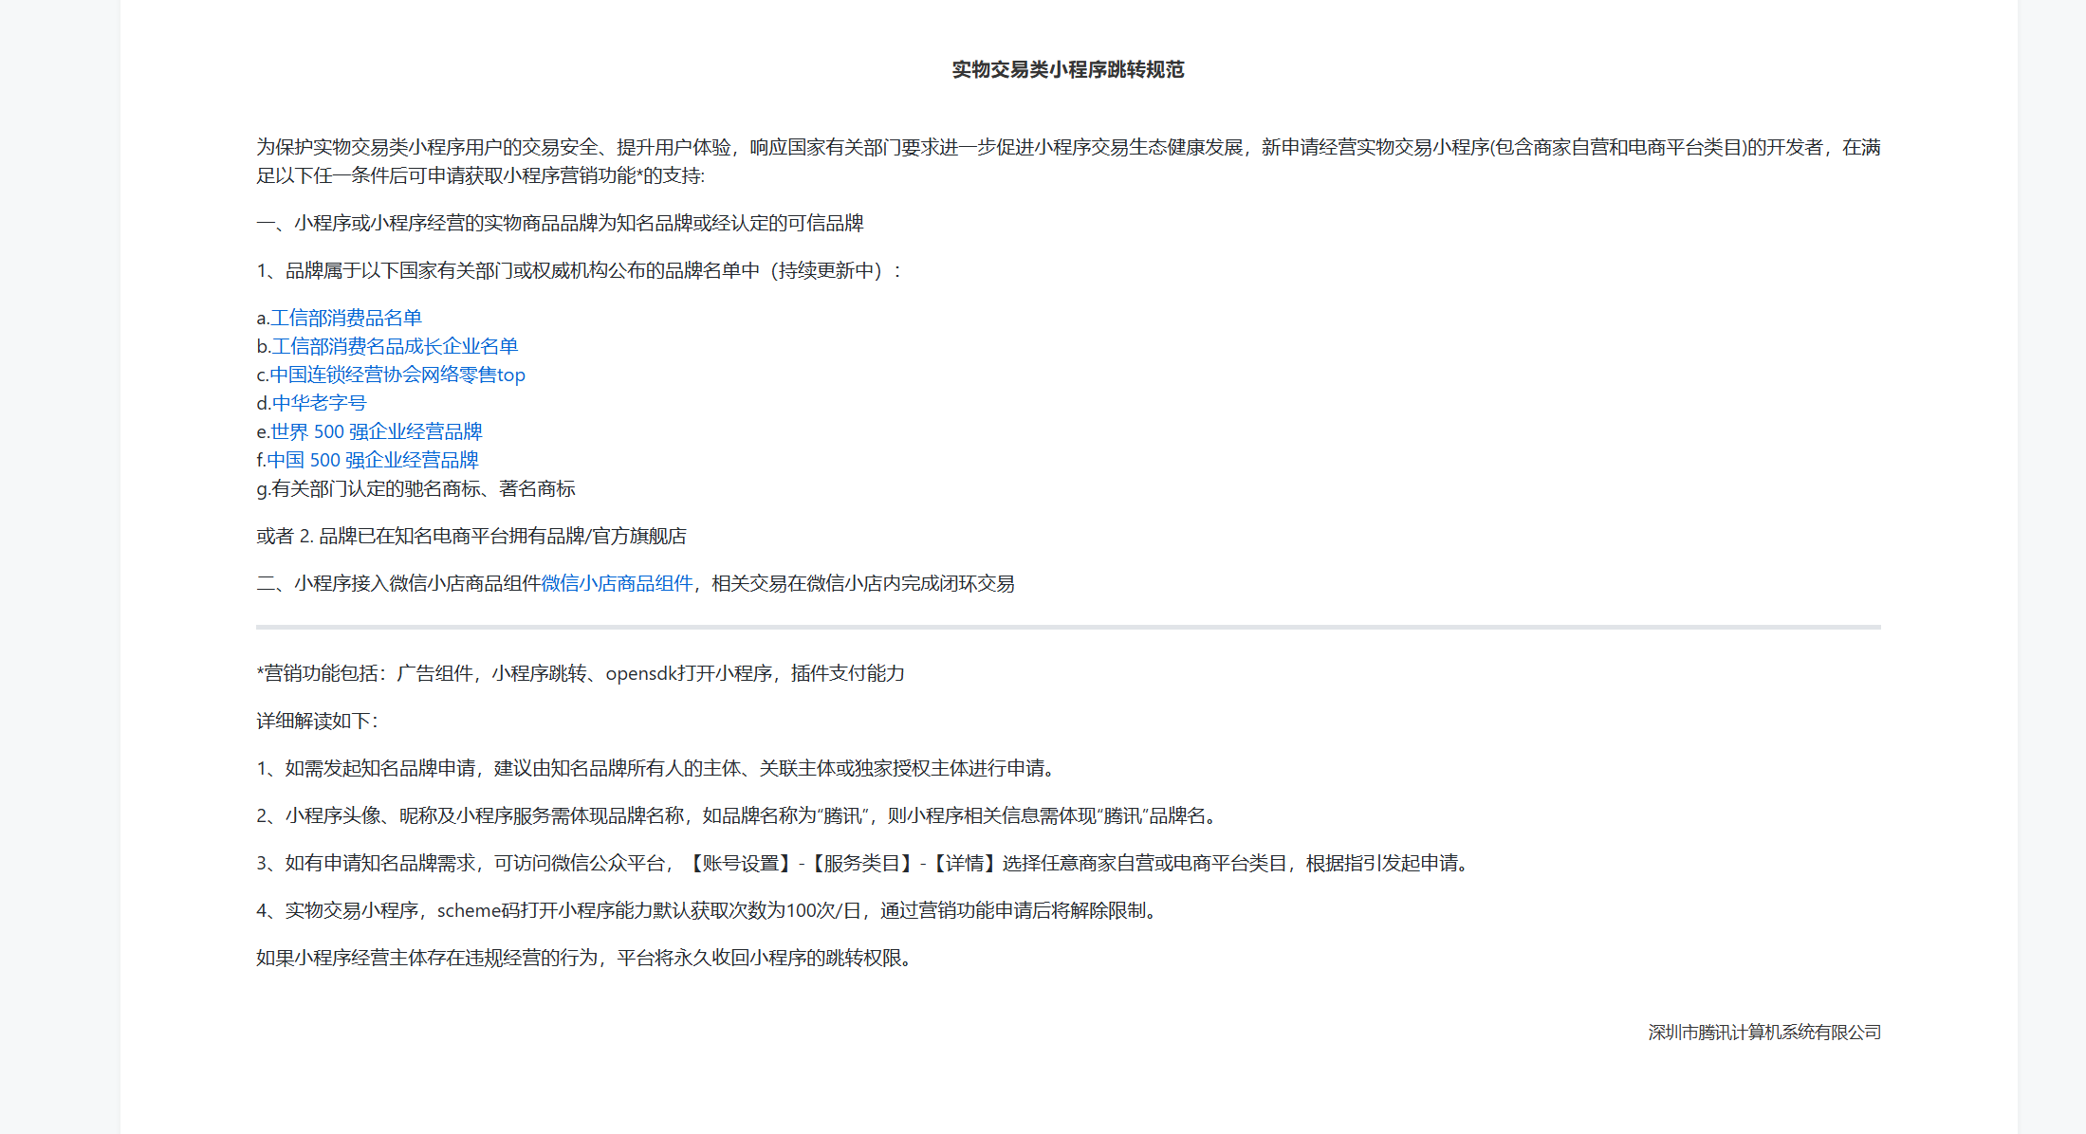Screen dimensions: 2086x1134
Task: Open the 工信部消费名品成长企业名单 link
Action: 395,346
